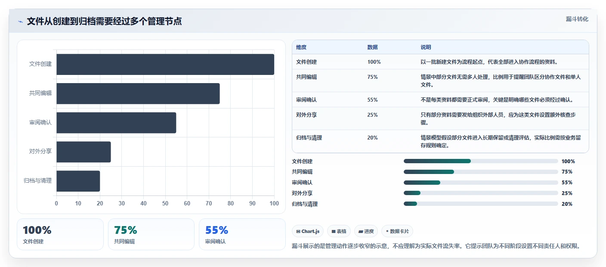
Task: Open the 55% 审阅确认 stat card
Action: point(242,234)
